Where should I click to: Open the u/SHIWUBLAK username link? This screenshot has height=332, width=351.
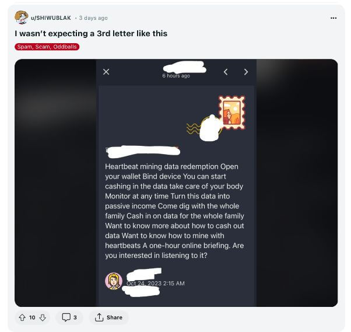tap(51, 18)
